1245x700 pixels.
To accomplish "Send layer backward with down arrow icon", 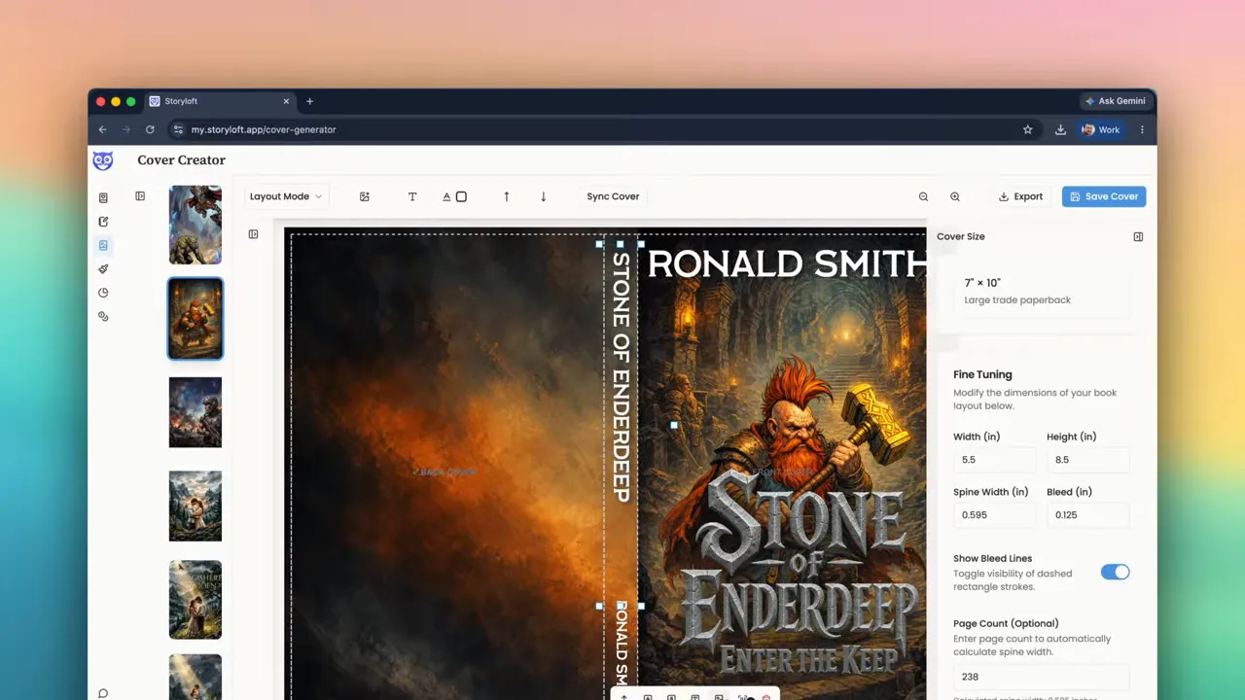I will [x=543, y=196].
